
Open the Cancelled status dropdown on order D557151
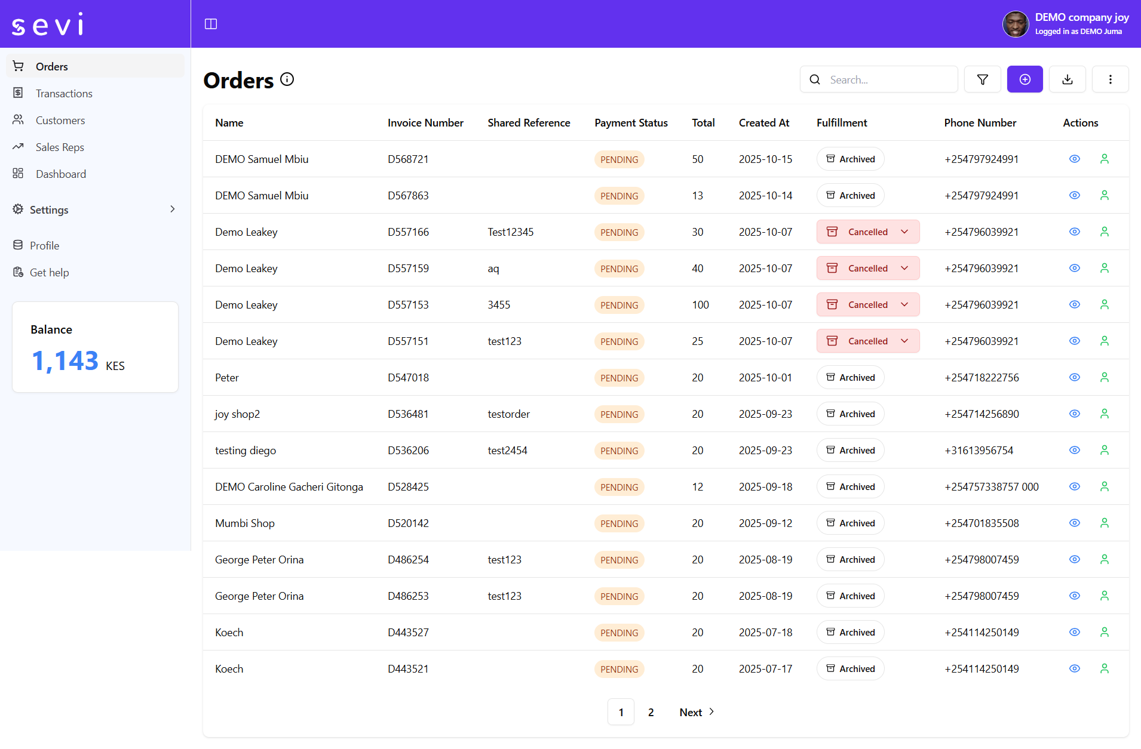coord(904,341)
